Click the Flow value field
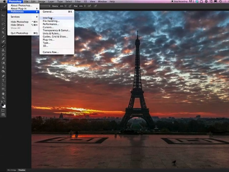The height and width of the screenshot is (172, 229). pyautogui.click(x=81, y=6)
